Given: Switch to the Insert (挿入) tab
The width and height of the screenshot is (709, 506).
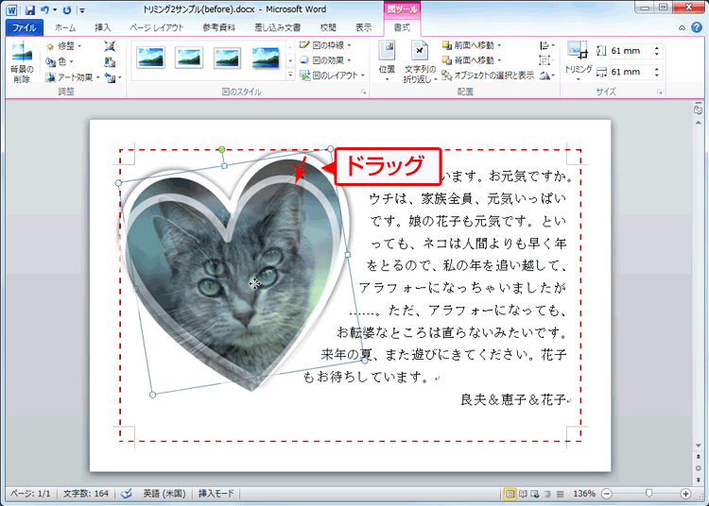Looking at the screenshot, I should pos(103,27).
